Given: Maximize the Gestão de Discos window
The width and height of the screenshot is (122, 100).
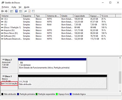Looking at the screenshot, I should coord(110,3).
